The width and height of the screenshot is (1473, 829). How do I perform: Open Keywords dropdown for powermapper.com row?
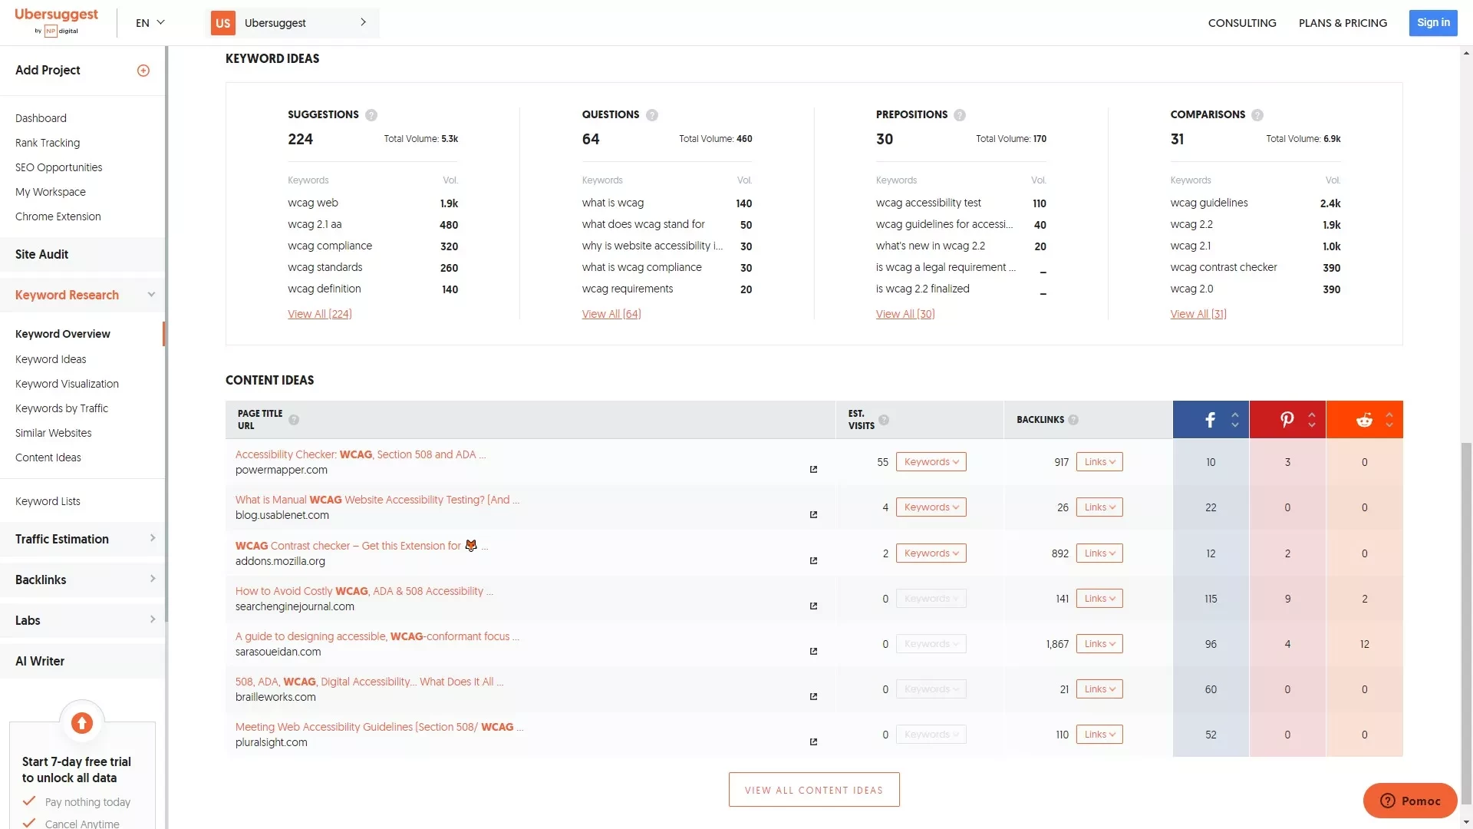(931, 462)
